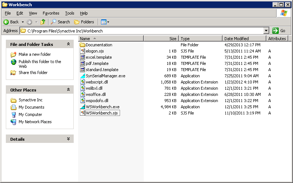Click Make a new folder link
The image size is (293, 183).
point(35,54)
